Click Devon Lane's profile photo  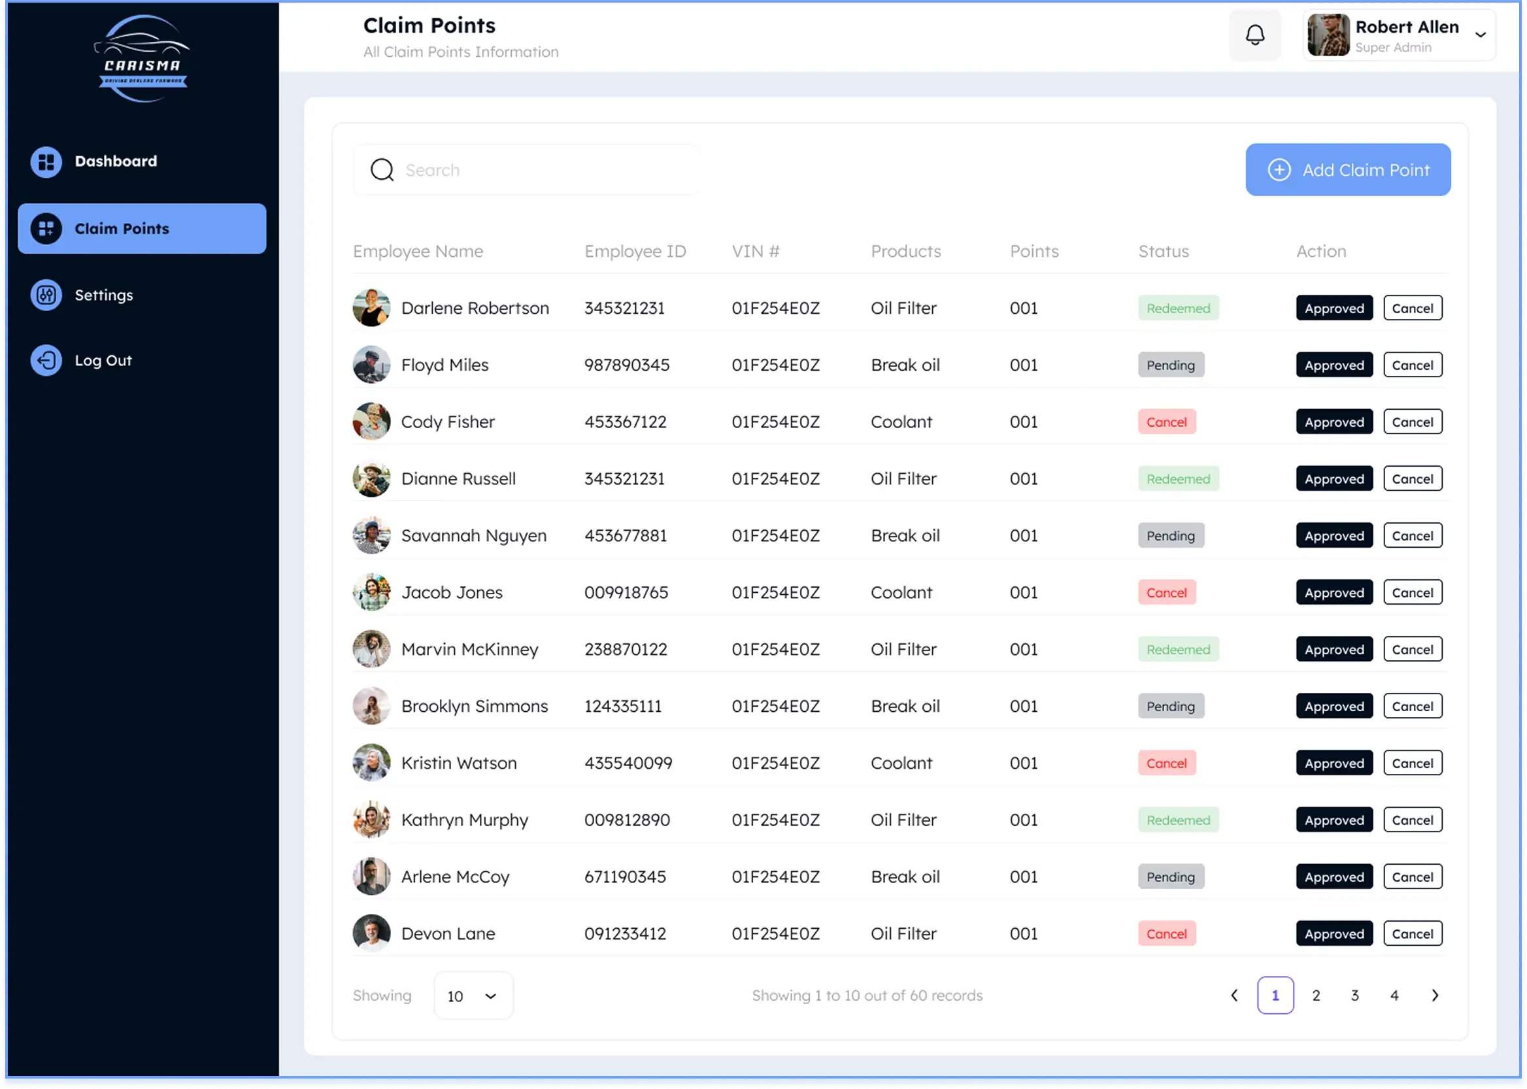[371, 933]
